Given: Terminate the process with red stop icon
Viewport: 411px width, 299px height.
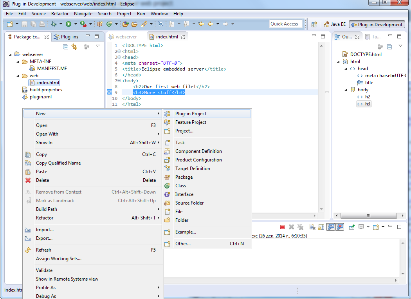Looking at the screenshot, I should (282, 227).
